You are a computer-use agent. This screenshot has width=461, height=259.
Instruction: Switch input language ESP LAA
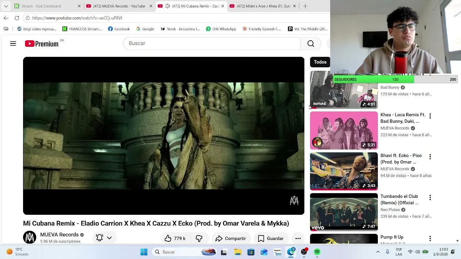[x=399, y=252]
